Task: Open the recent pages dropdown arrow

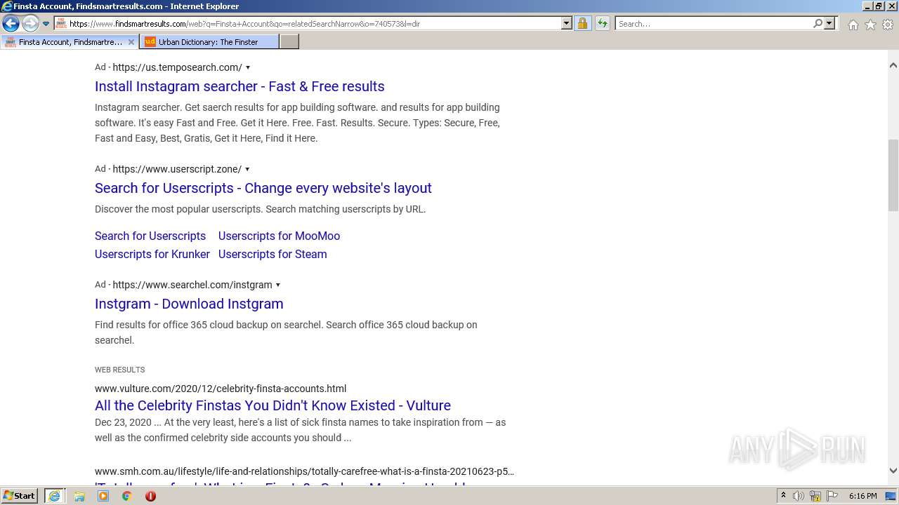Action: pyautogui.click(x=46, y=24)
